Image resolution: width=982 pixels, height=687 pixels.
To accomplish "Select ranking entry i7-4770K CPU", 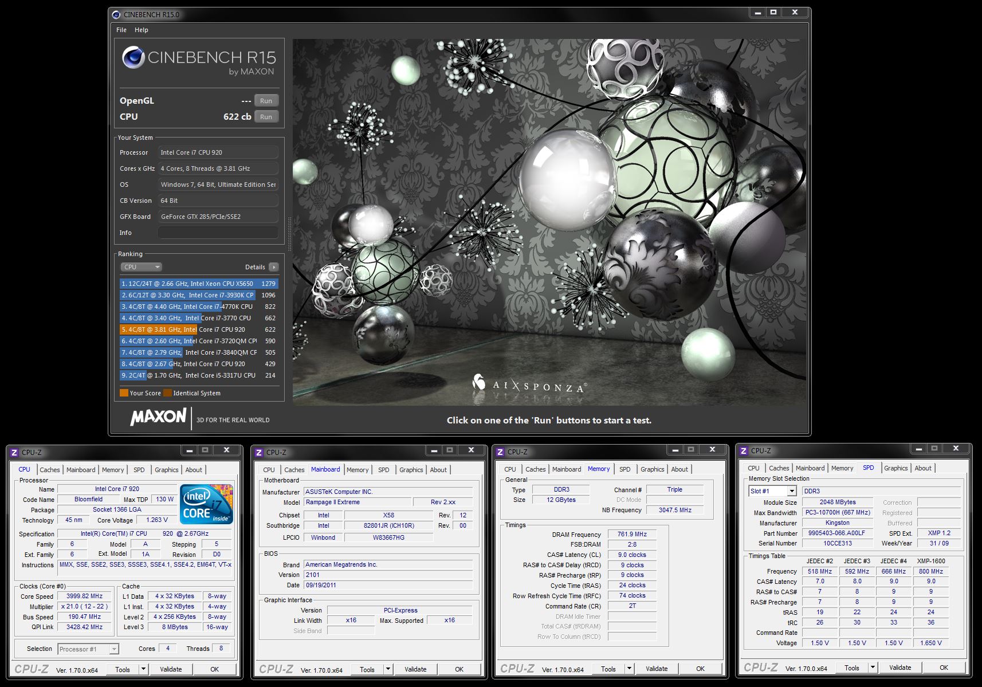I will [199, 307].
